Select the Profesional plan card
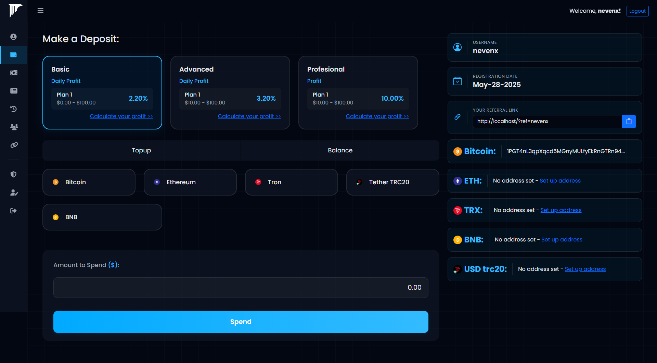Screen dimensions: 657x363 tap(358, 92)
